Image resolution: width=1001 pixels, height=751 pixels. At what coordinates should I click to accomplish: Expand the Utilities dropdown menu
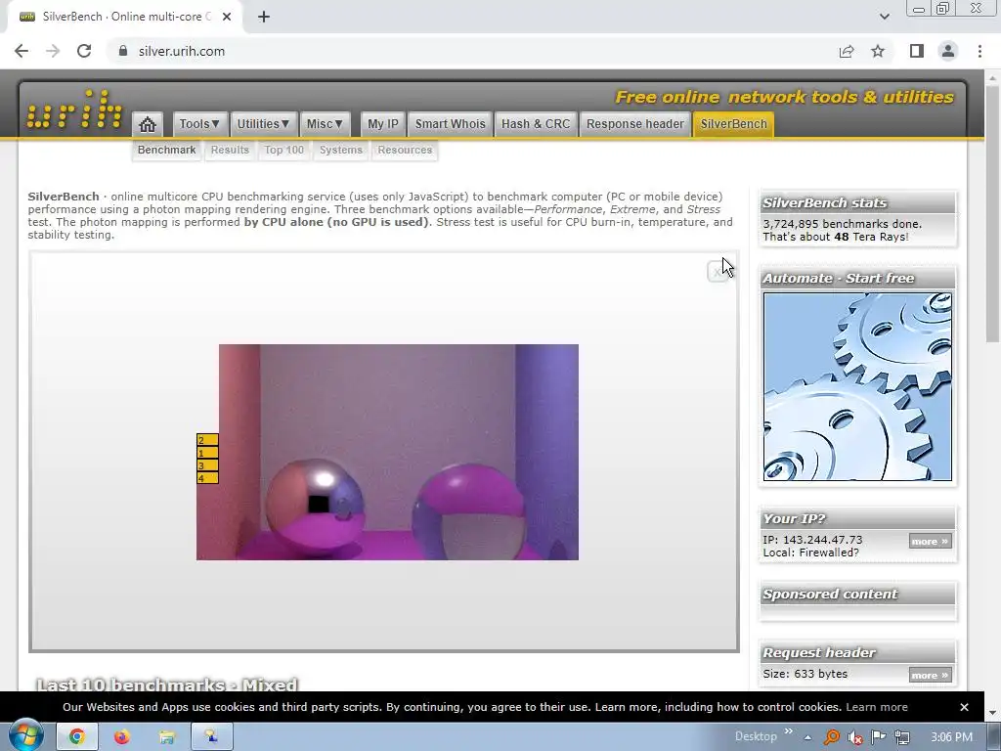(x=264, y=124)
